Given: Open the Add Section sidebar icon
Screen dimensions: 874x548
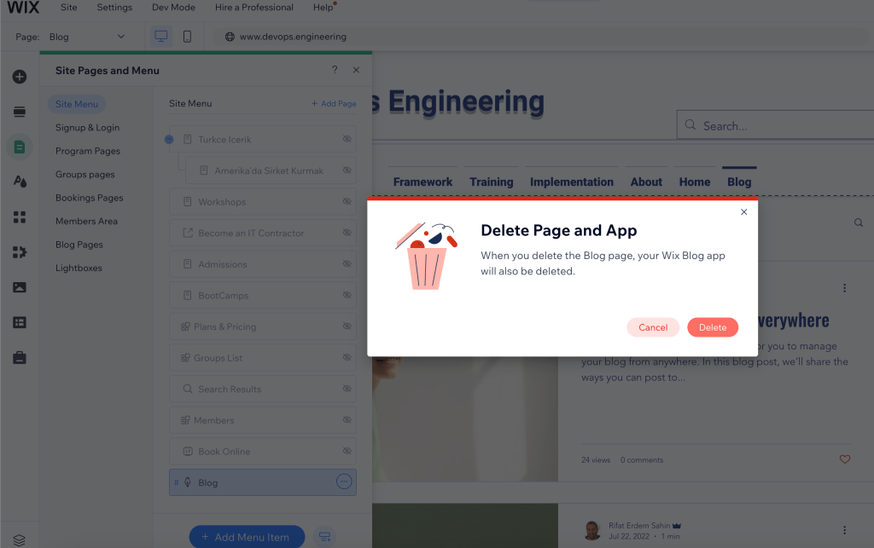Looking at the screenshot, I should click(20, 112).
